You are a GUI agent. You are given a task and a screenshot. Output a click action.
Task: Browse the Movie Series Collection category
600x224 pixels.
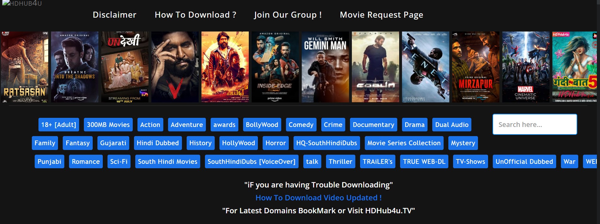coord(404,143)
